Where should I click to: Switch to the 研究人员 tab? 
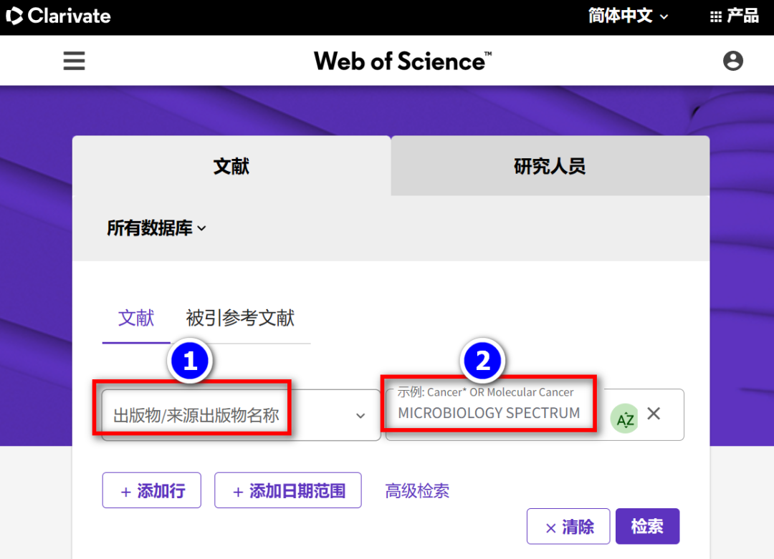(550, 166)
